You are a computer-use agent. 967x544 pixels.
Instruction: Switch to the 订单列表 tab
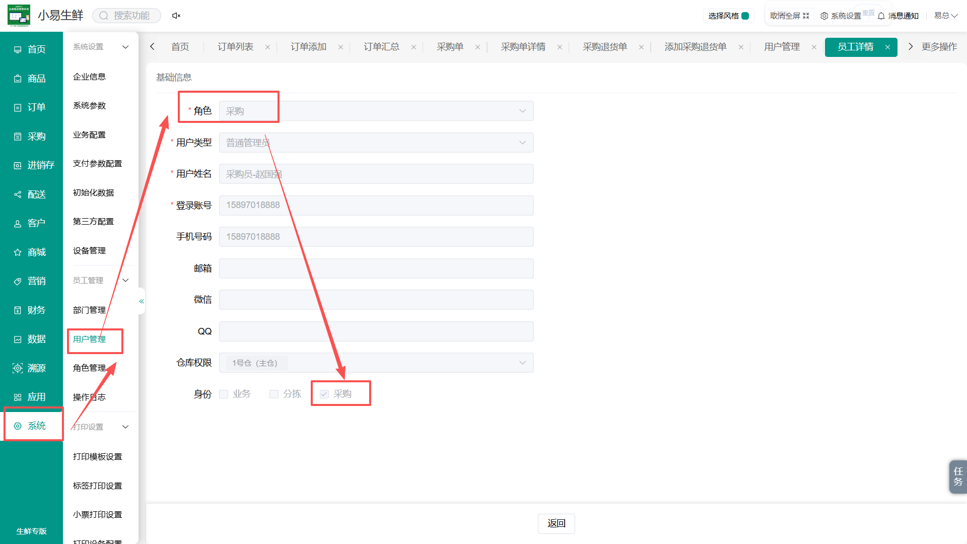pyautogui.click(x=235, y=47)
